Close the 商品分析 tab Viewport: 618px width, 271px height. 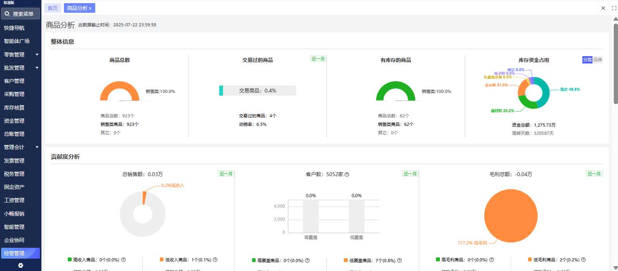(x=90, y=9)
